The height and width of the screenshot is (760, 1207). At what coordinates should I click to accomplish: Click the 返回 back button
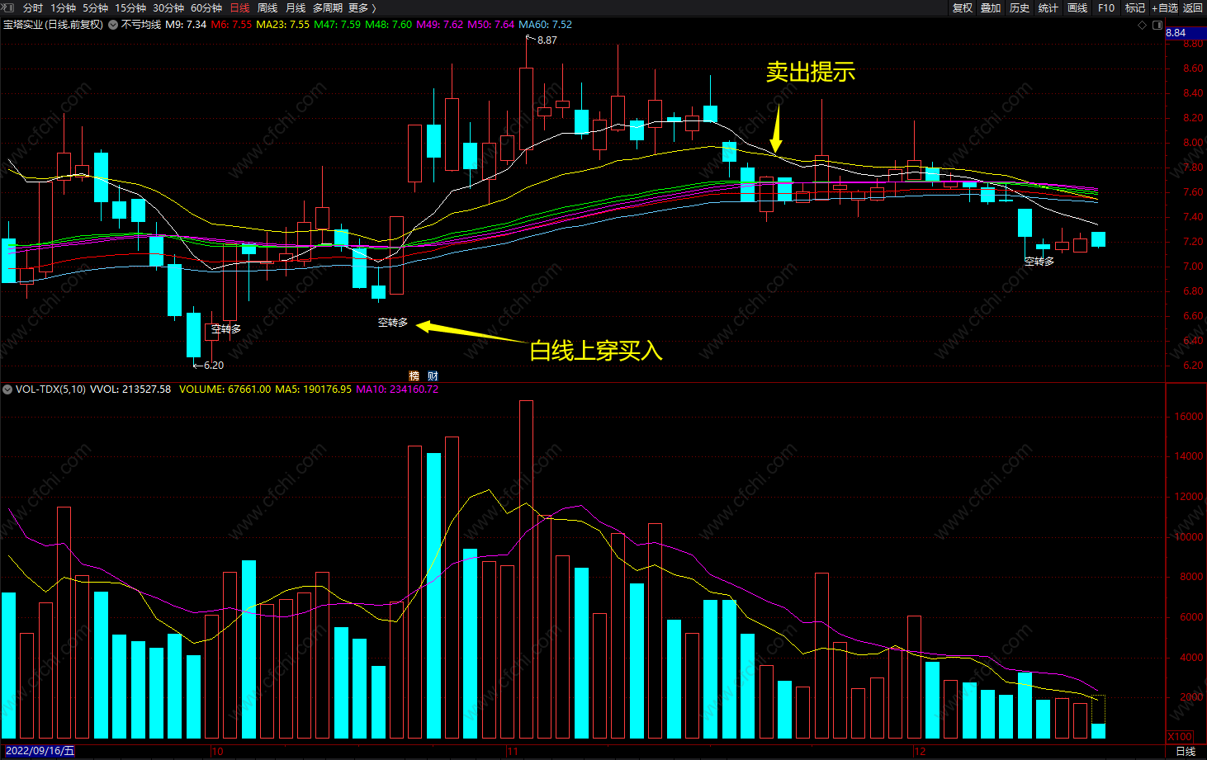[1193, 7]
